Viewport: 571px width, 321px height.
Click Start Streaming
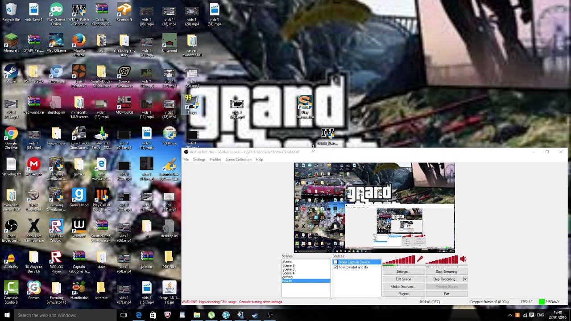pyautogui.click(x=446, y=272)
